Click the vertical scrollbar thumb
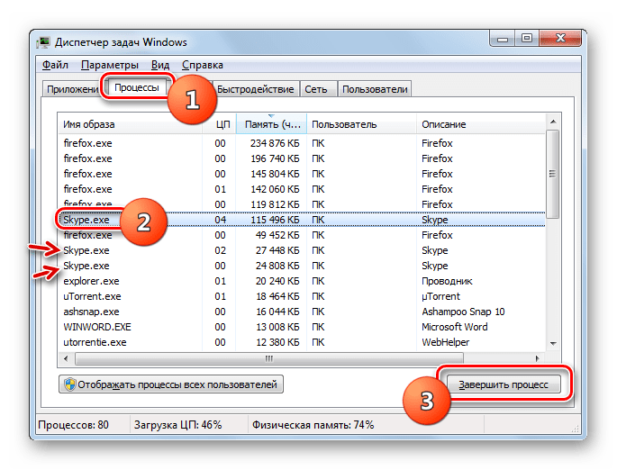The height and width of the screenshot is (470, 617). (x=553, y=174)
